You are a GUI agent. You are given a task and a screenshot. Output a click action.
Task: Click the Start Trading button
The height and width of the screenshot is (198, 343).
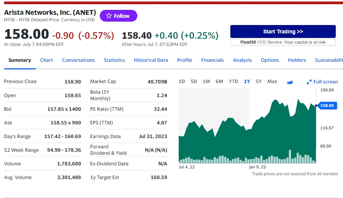283,31
